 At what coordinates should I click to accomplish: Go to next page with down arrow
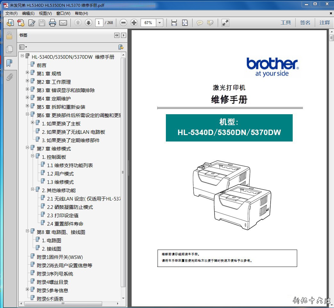(x=88, y=23)
